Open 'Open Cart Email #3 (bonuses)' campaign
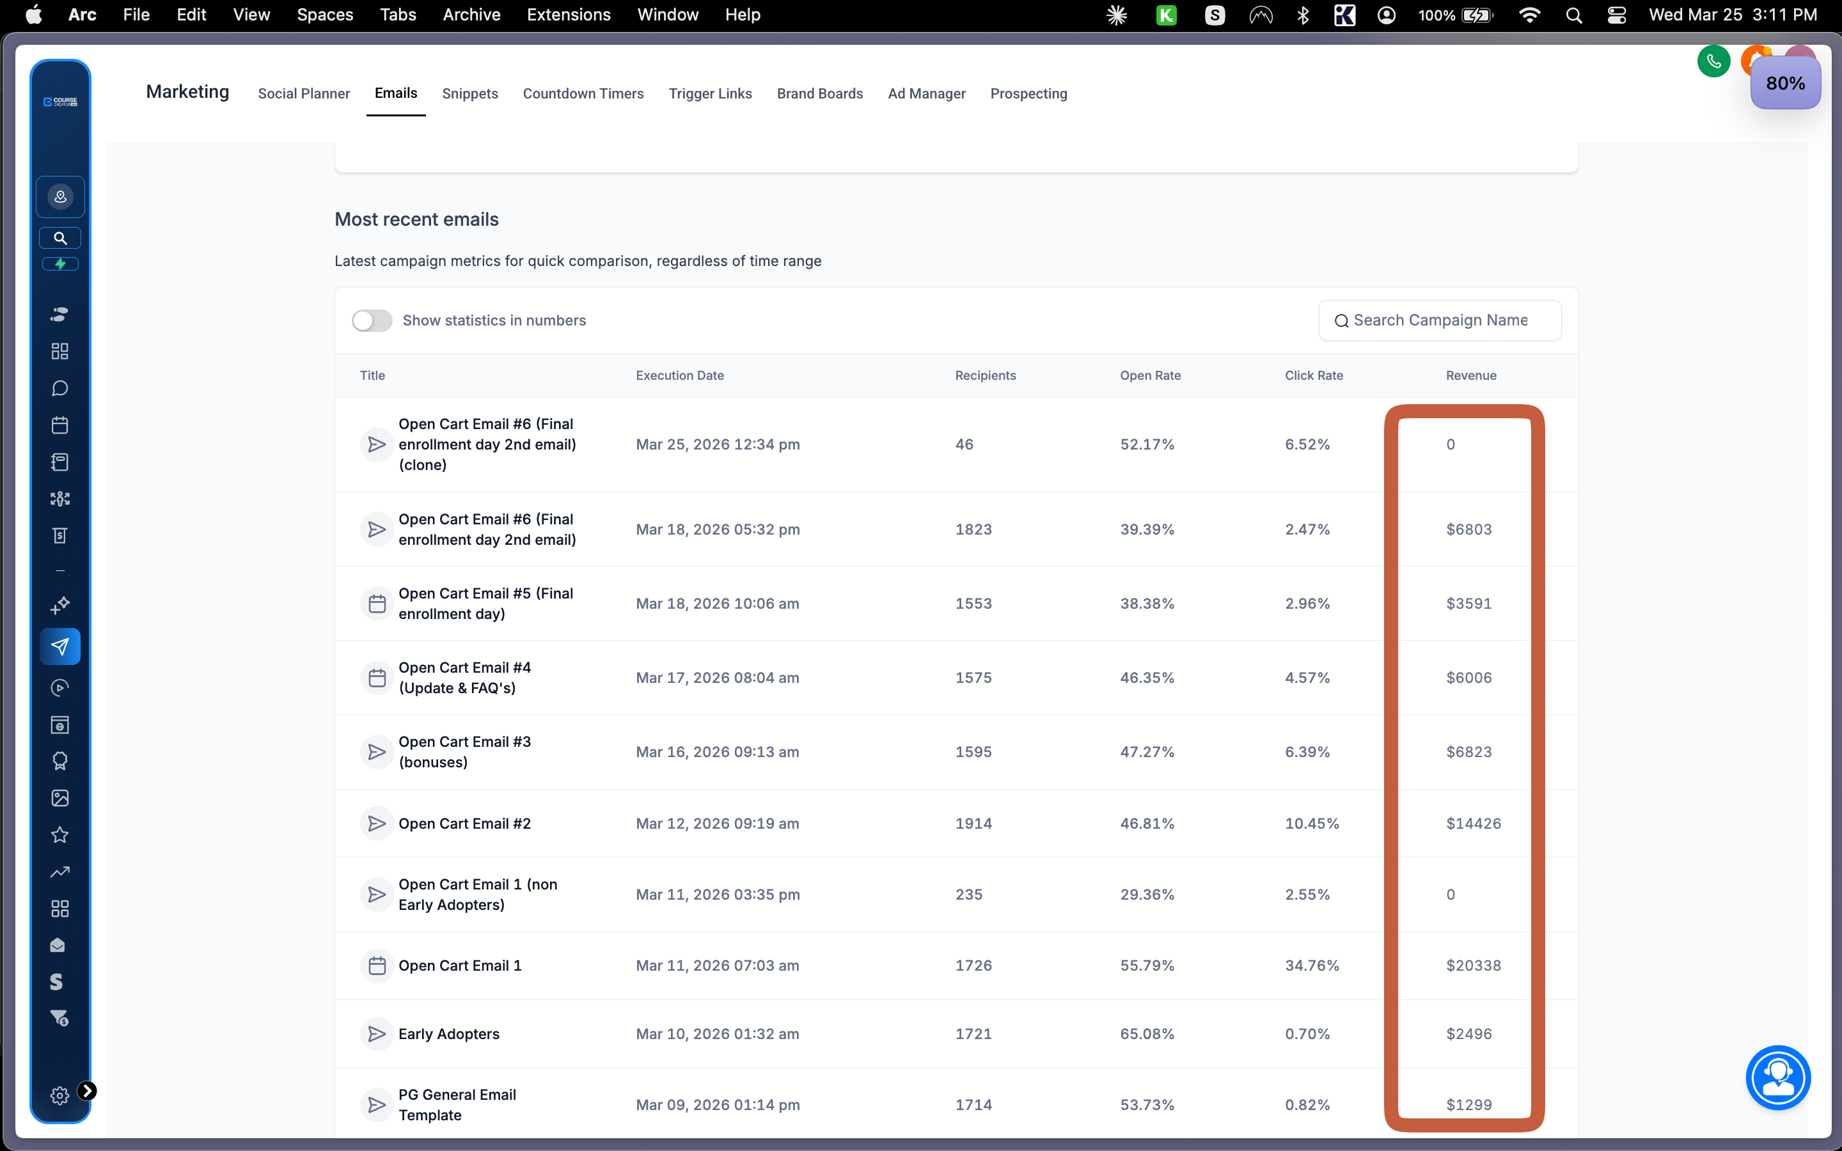Image resolution: width=1842 pixels, height=1151 pixels. click(464, 752)
